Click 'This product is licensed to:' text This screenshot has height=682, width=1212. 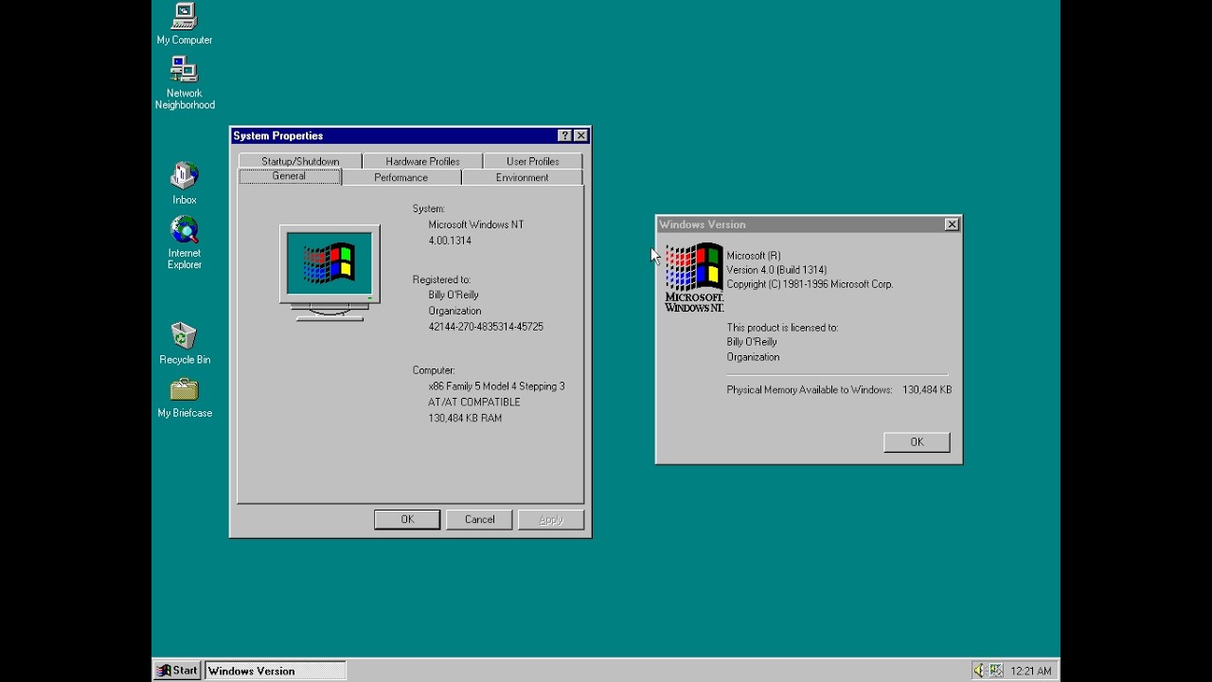click(x=782, y=328)
